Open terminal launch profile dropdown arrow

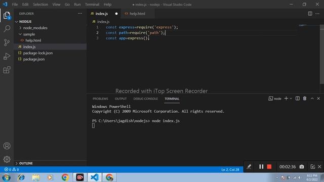[291, 99]
